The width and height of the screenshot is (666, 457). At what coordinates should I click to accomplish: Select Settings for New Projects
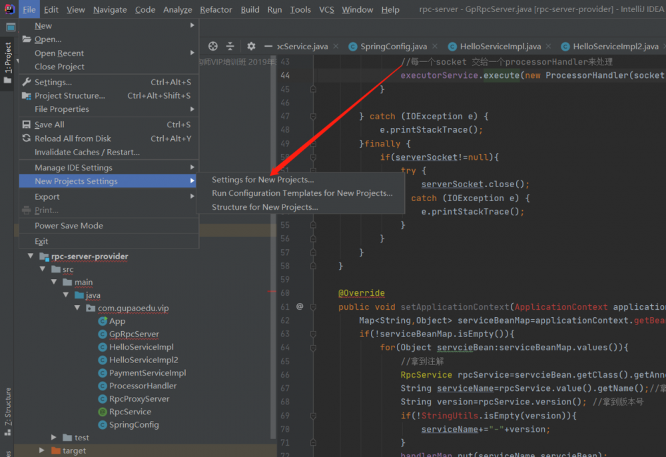coord(262,180)
